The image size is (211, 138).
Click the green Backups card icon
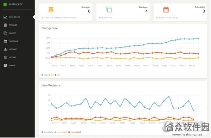point(109,10)
